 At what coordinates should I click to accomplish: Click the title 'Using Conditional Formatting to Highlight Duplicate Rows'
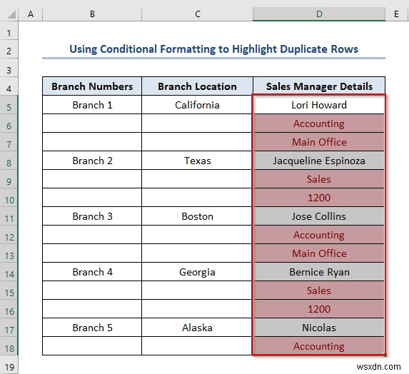(213, 49)
